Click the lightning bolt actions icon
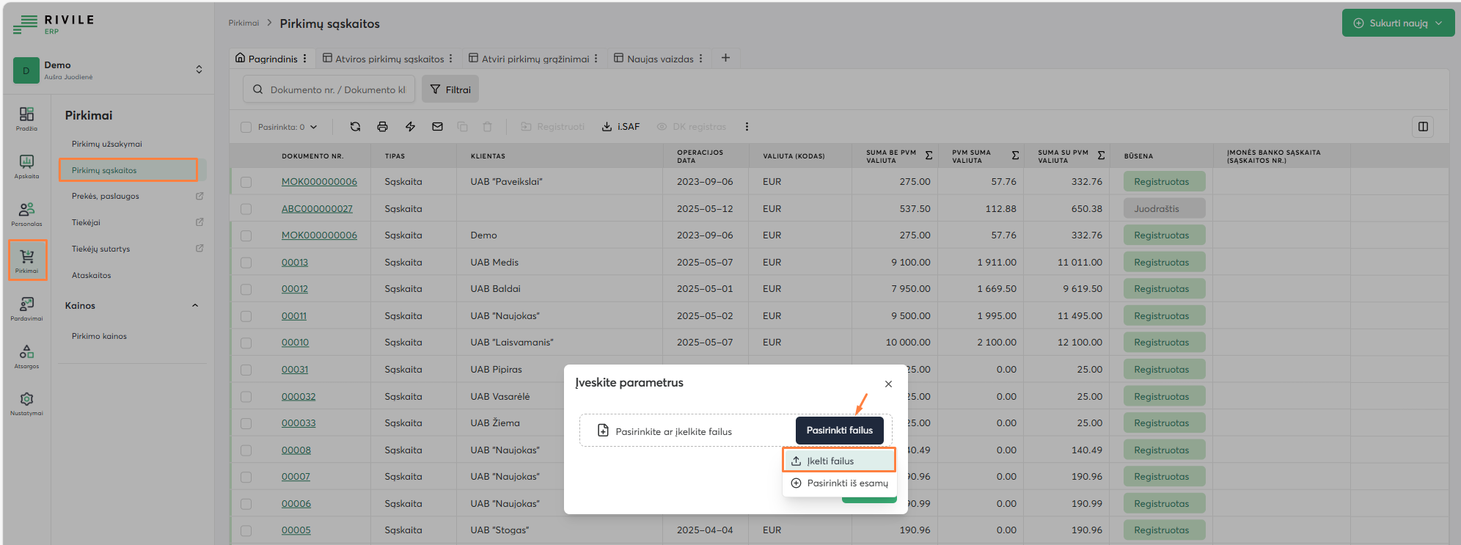The image size is (1461, 545). click(x=410, y=127)
